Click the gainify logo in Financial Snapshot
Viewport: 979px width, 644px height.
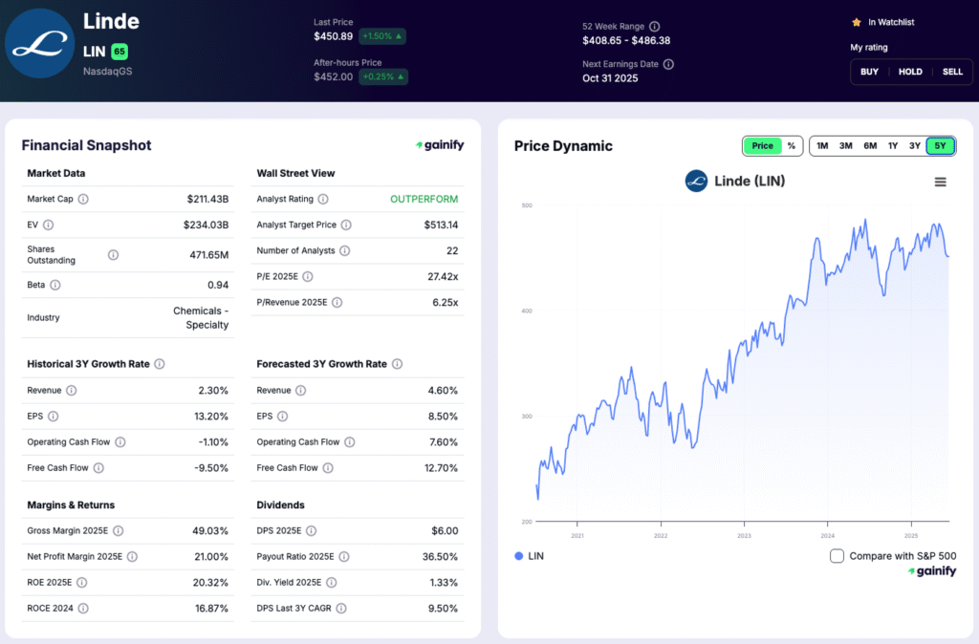(441, 145)
